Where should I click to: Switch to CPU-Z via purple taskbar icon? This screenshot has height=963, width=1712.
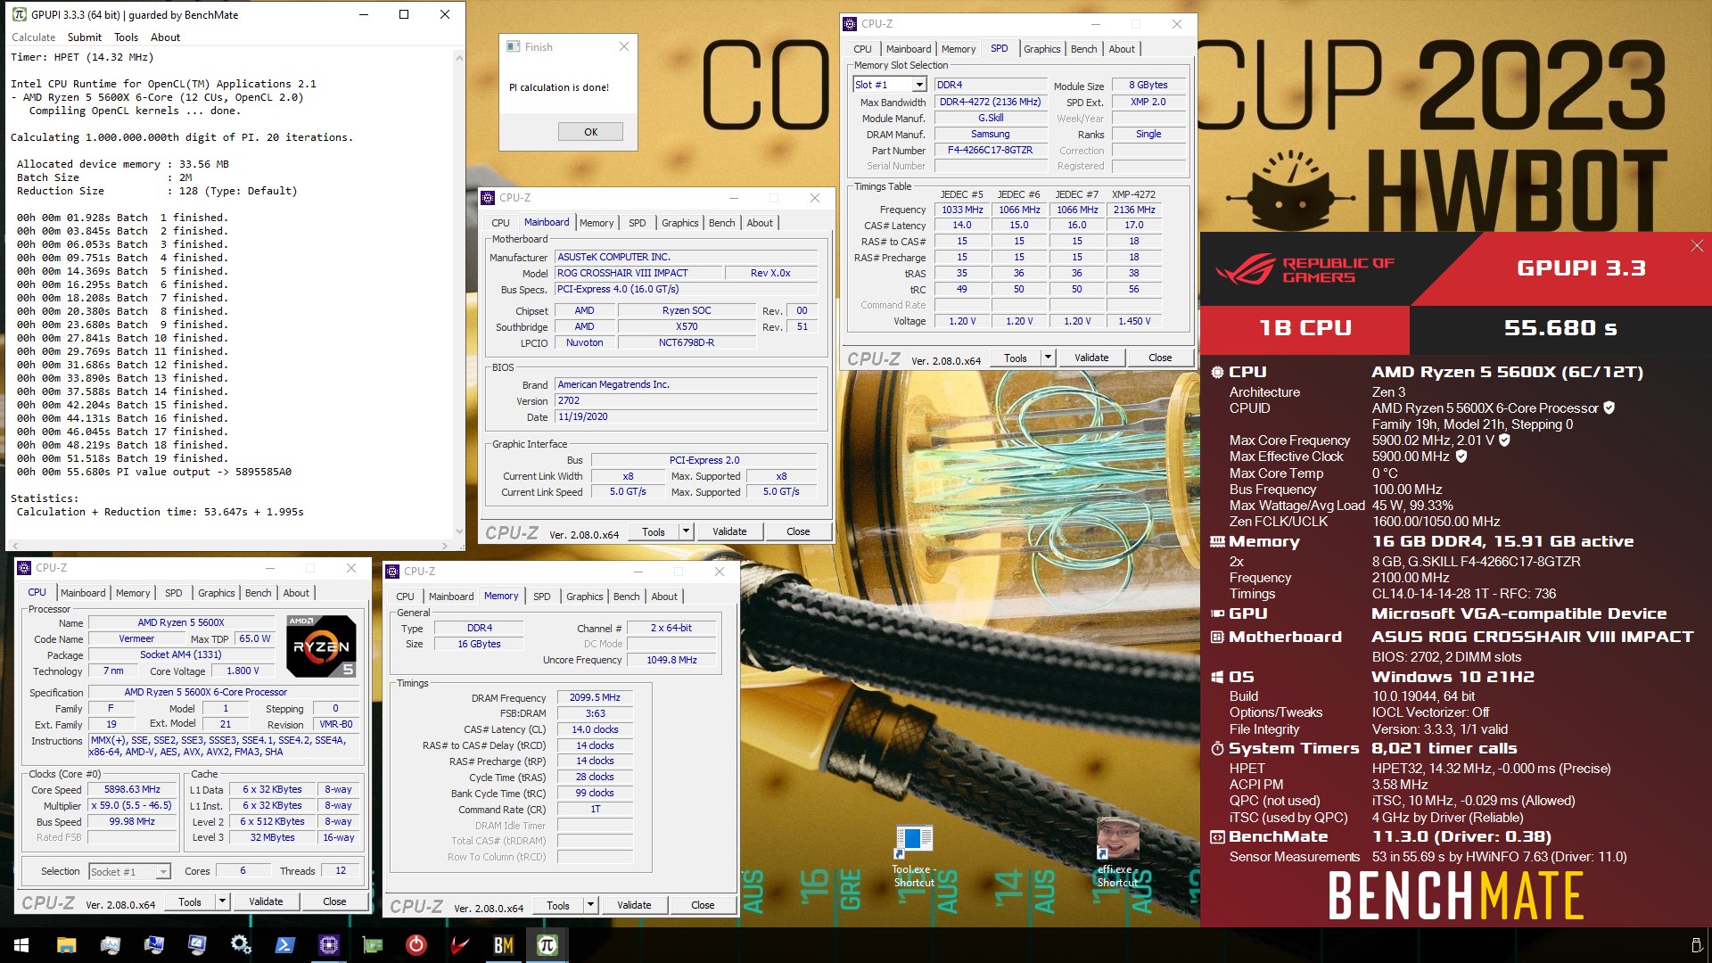(x=328, y=945)
